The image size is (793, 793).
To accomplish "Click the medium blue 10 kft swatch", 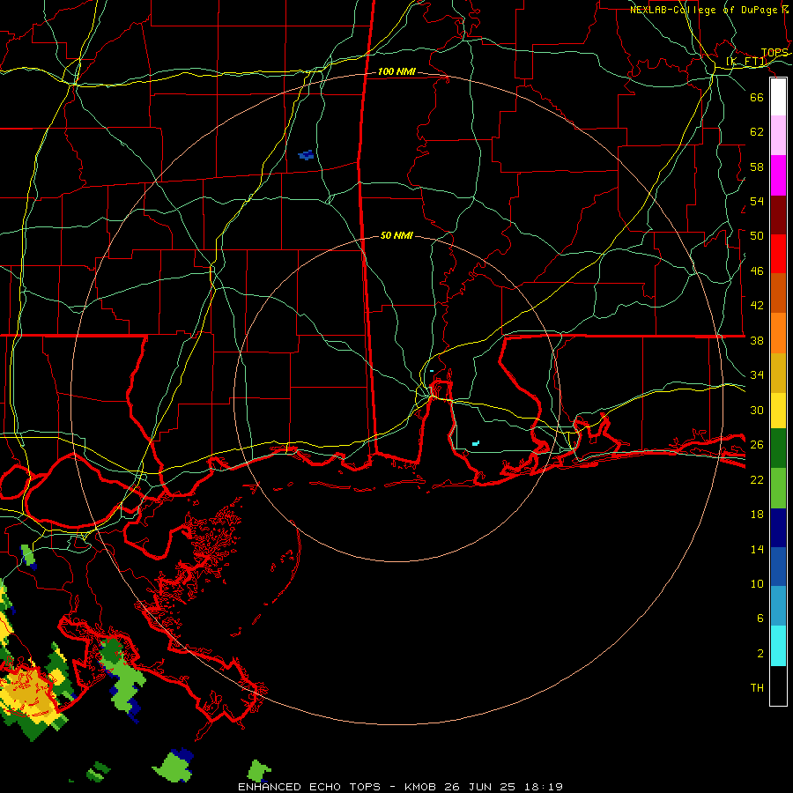I will pos(778,567).
